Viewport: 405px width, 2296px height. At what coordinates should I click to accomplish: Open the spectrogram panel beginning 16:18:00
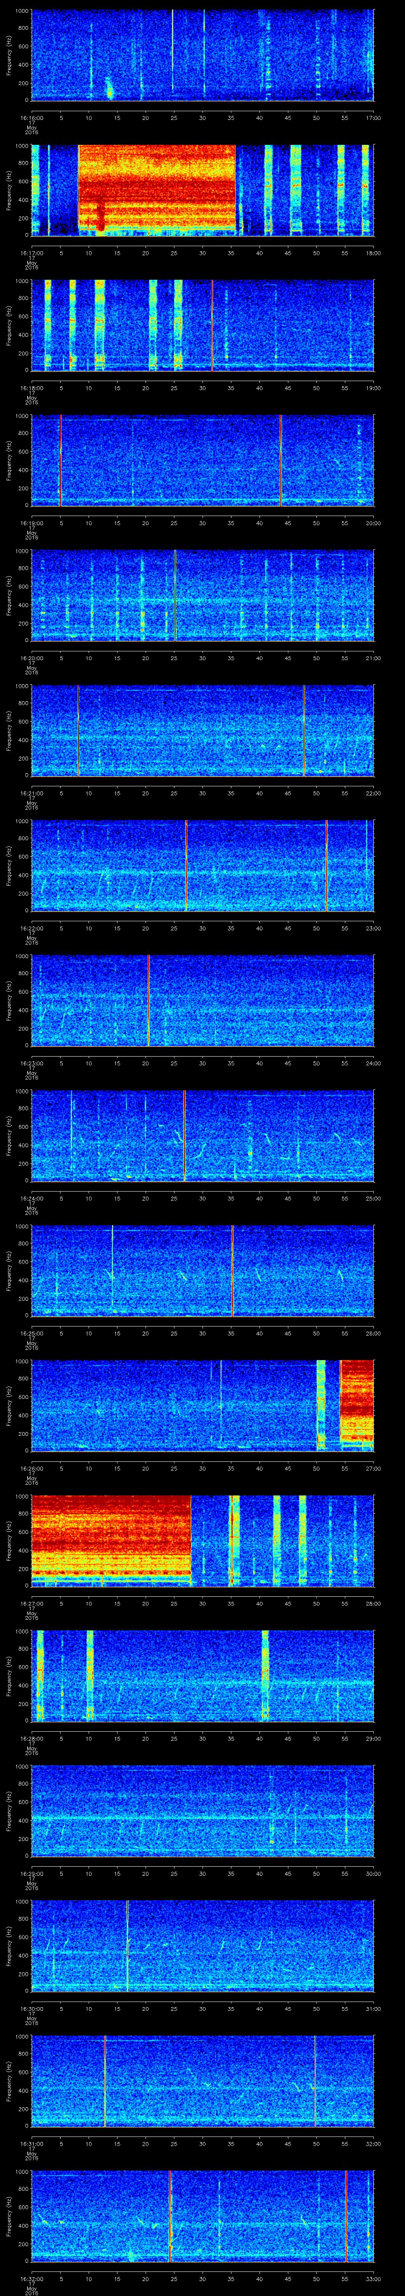202,325
